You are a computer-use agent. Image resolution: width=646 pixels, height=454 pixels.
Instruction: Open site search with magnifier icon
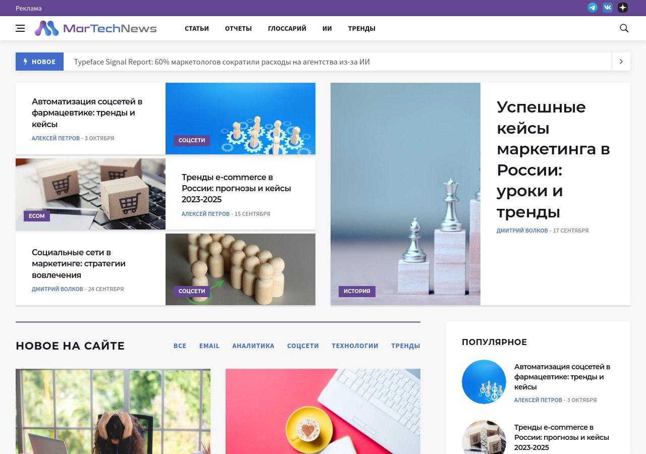point(624,28)
